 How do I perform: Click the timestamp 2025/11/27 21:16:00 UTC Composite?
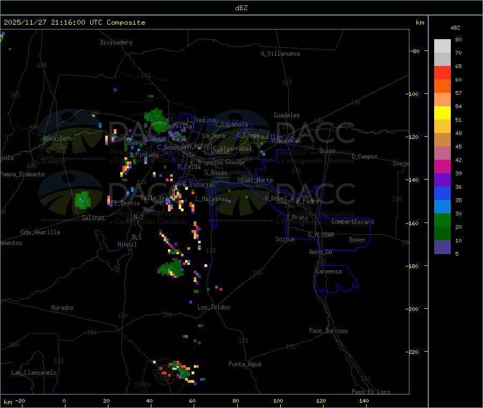click(x=74, y=23)
